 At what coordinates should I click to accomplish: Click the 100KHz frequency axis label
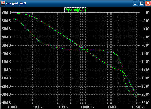(x=87, y=107)
